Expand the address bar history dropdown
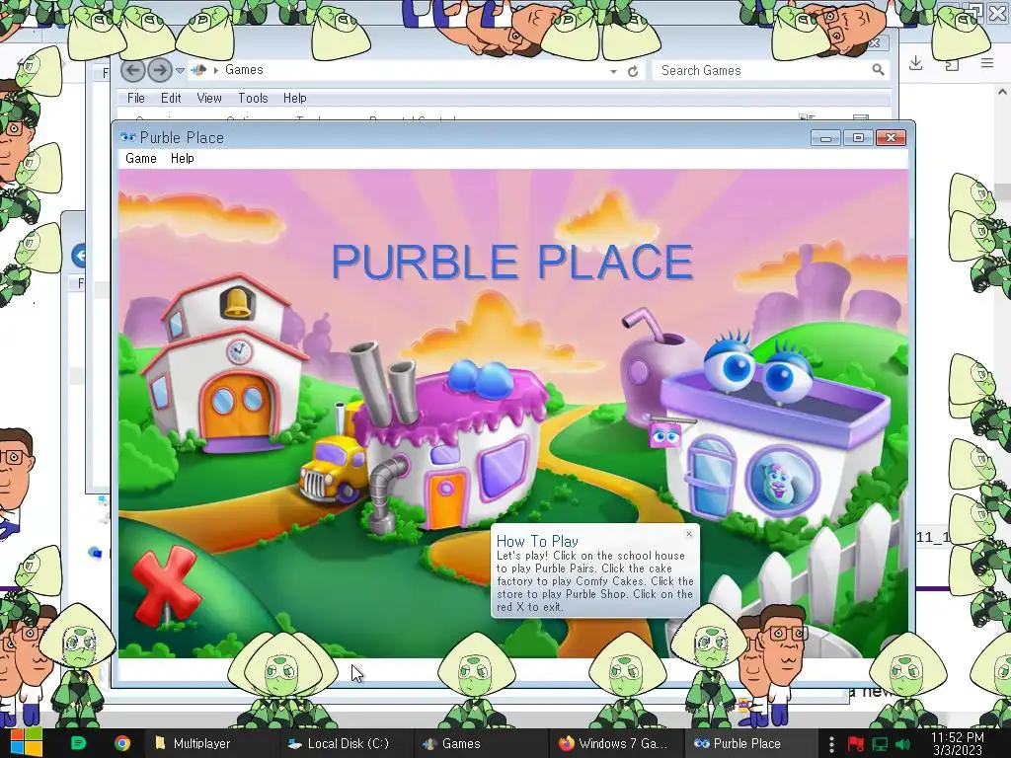Viewport: 1011px width, 758px height. [x=614, y=71]
